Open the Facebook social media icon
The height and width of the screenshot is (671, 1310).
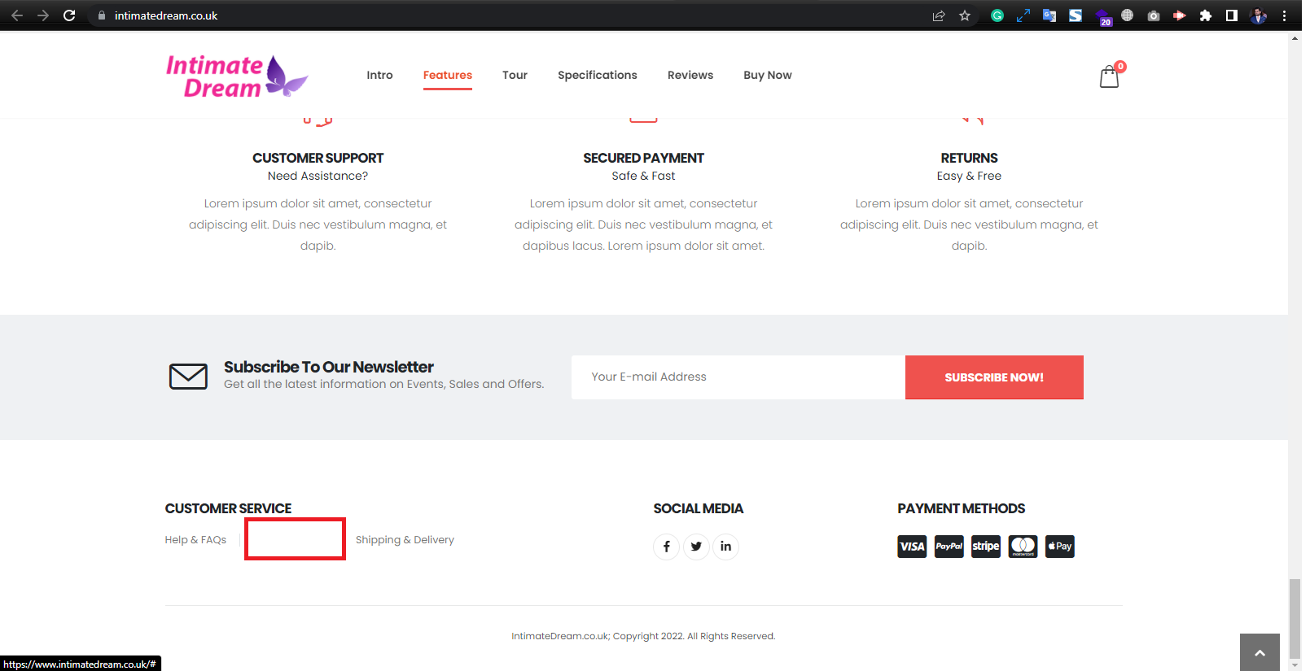666,547
